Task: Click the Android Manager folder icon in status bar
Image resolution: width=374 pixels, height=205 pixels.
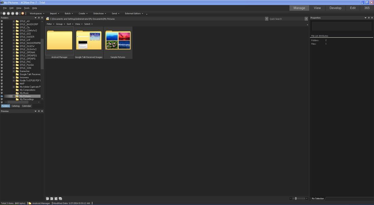Action: [29, 203]
